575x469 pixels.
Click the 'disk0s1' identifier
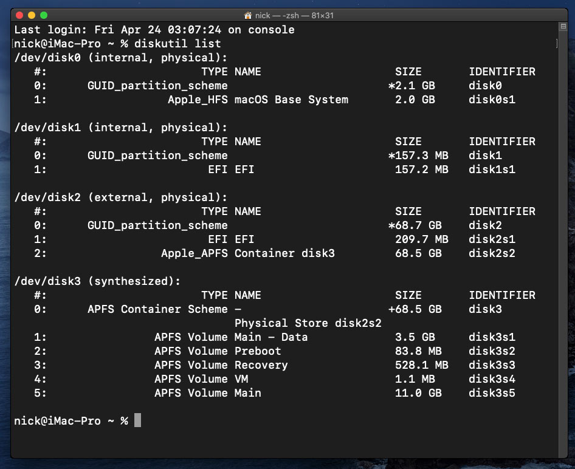(492, 100)
